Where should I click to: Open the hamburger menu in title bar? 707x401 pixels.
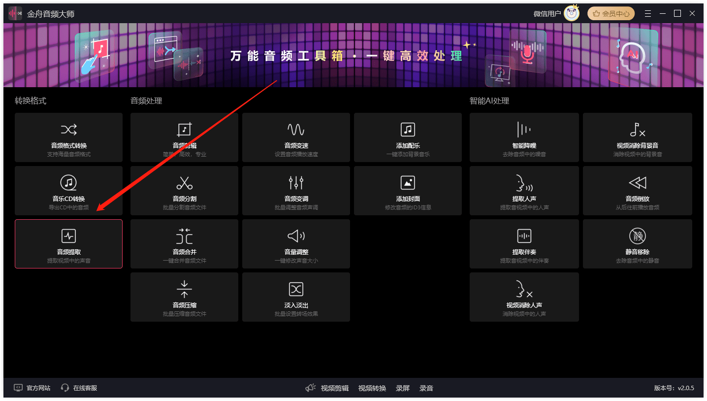pyautogui.click(x=648, y=14)
